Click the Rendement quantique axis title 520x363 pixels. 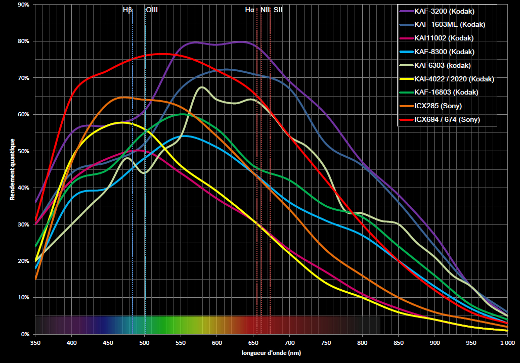(x=13, y=169)
